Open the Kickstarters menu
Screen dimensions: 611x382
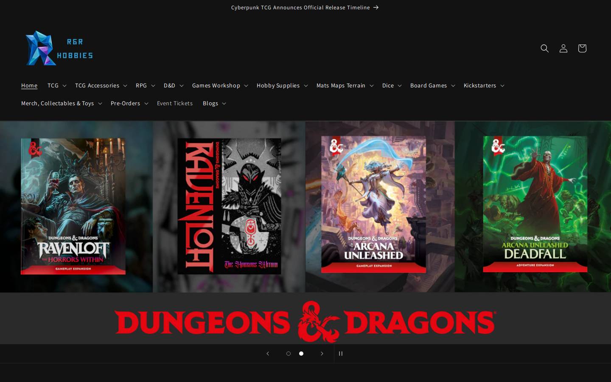click(x=484, y=86)
